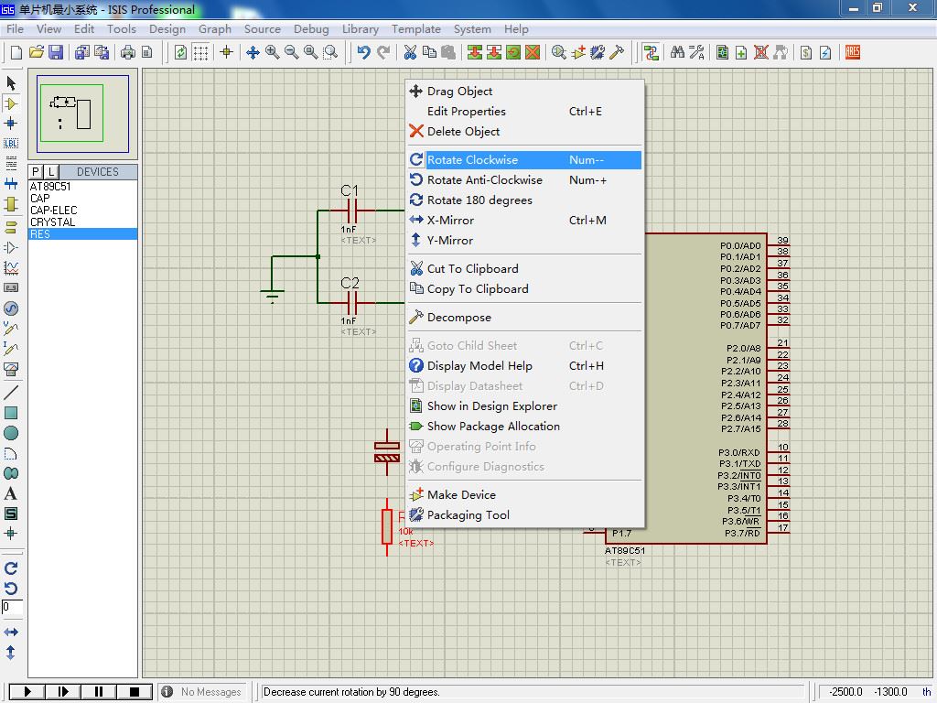Click the Zoom In magnifier icon
This screenshot has height=703, width=937.
pyautogui.click(x=273, y=52)
